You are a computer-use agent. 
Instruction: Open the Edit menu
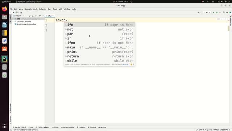[x=16, y=9]
